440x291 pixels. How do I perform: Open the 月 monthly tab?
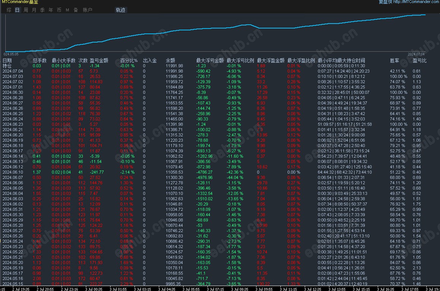tap(34, 10)
